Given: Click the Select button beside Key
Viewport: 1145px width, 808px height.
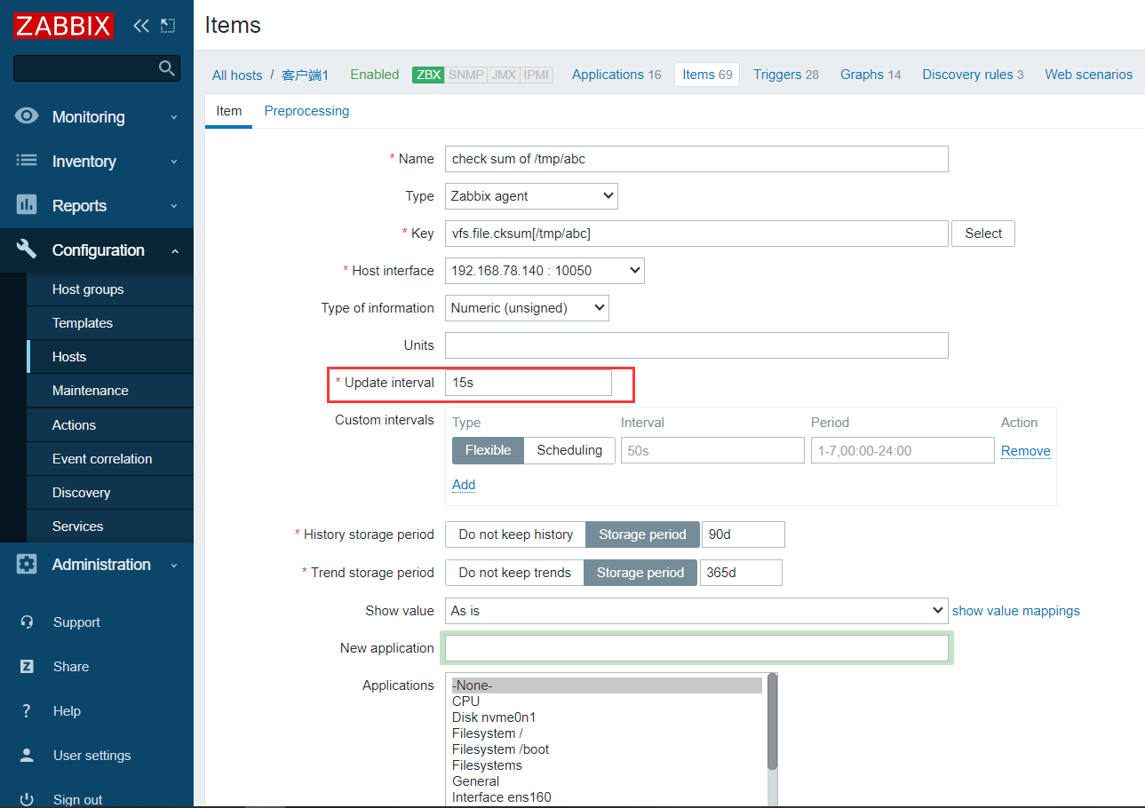Looking at the screenshot, I should [983, 234].
